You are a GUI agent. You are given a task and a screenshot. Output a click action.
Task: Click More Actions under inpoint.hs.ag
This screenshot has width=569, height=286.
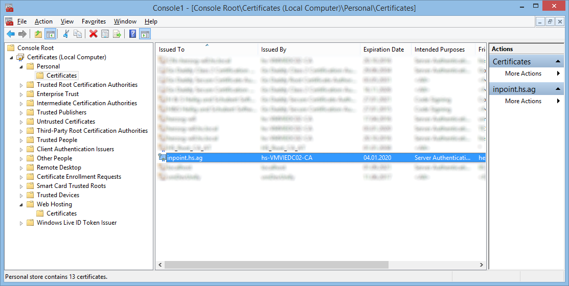523,101
